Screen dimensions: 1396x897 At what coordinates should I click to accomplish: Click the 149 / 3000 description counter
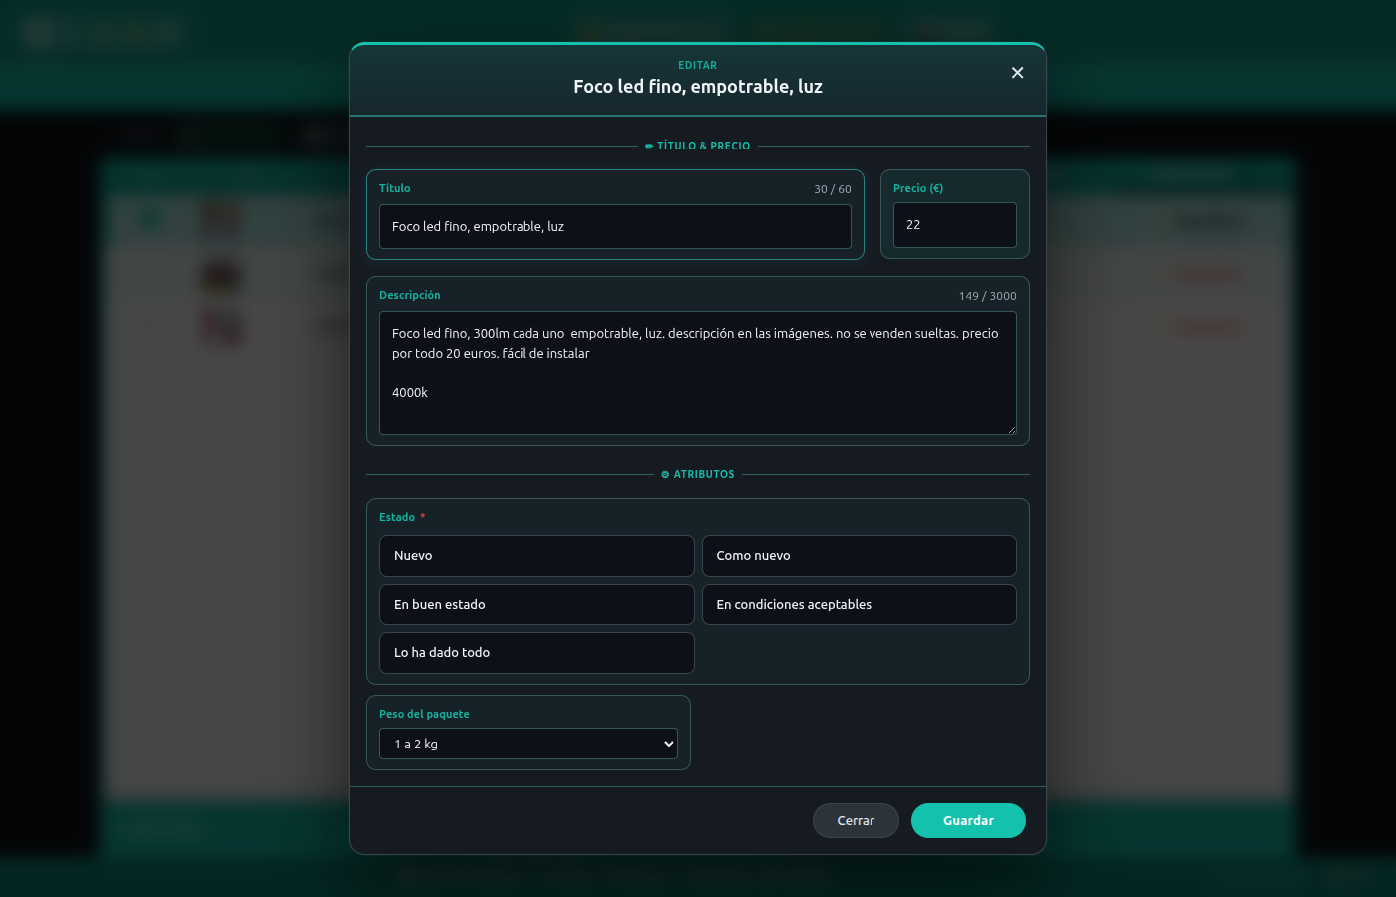point(988,296)
